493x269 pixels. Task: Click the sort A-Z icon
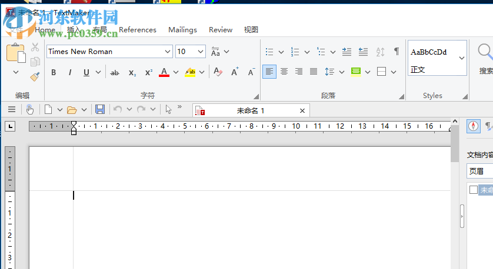pyautogui.click(x=380, y=52)
